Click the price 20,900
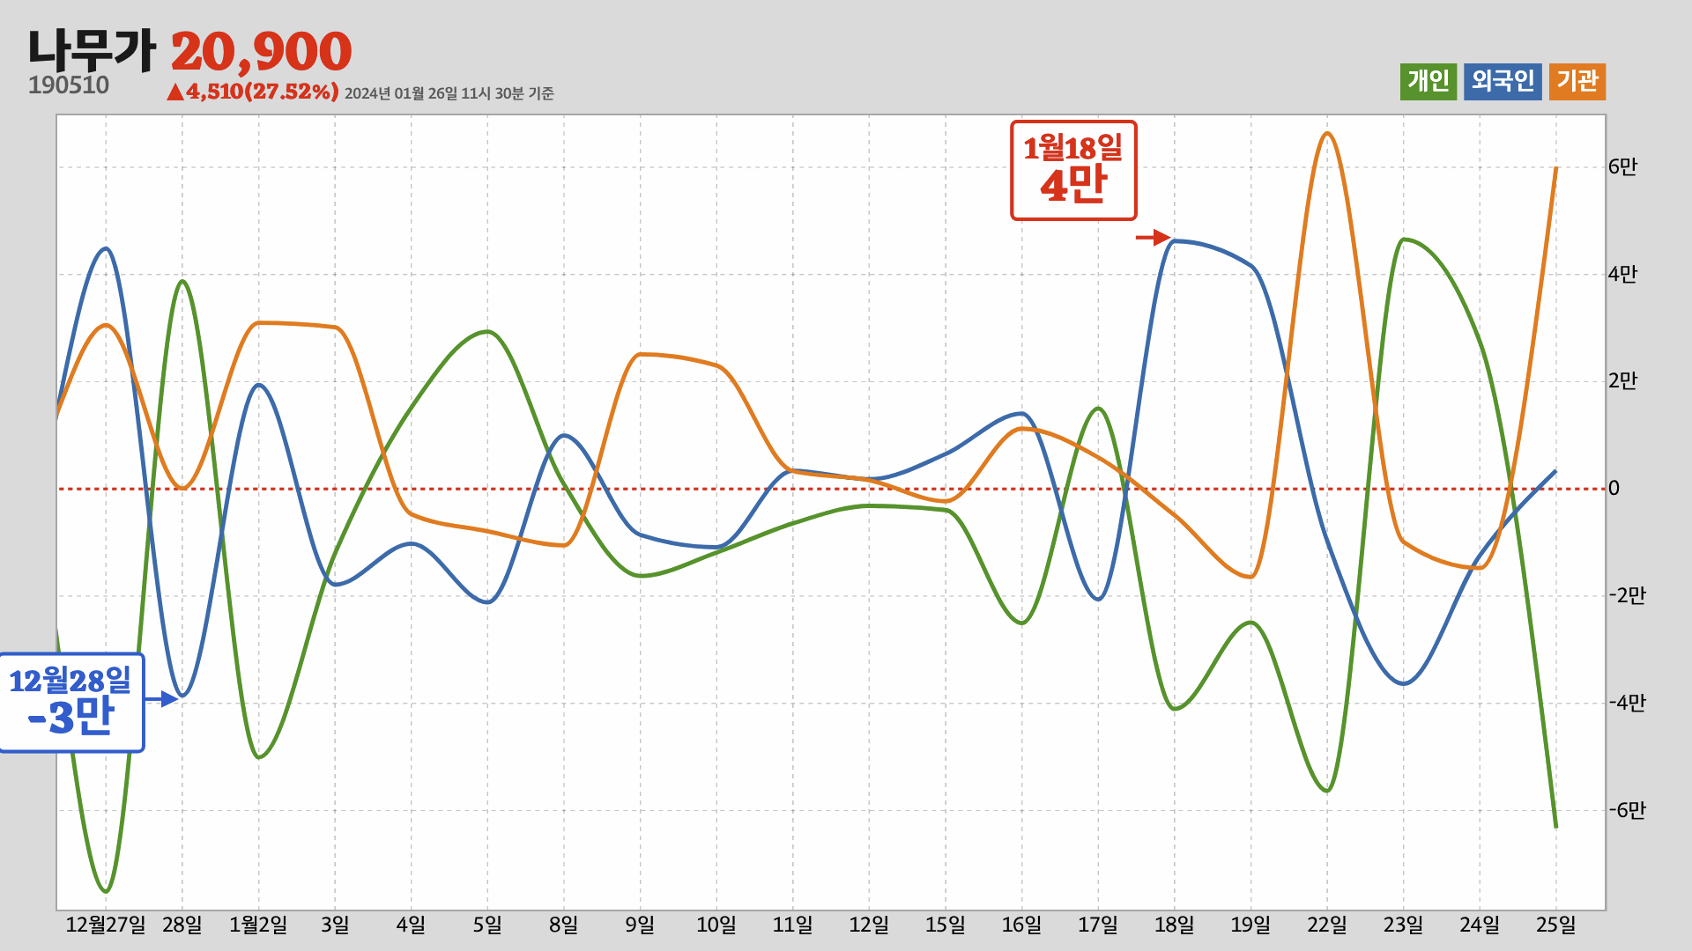This screenshot has width=1692, height=951. pyautogui.click(x=262, y=51)
